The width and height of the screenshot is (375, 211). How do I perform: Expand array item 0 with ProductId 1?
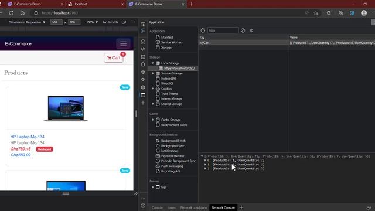coord(205,160)
